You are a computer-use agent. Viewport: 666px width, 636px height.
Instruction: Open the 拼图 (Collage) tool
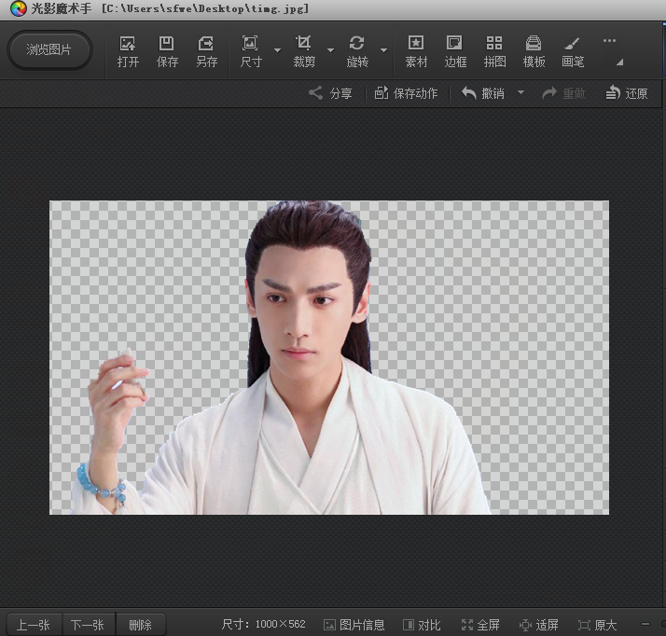(494, 50)
